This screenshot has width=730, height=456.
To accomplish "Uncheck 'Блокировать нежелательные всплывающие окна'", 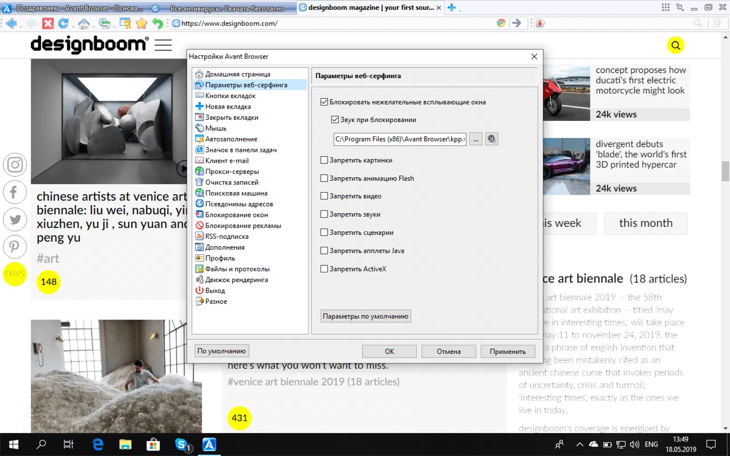I will pyautogui.click(x=325, y=103).
